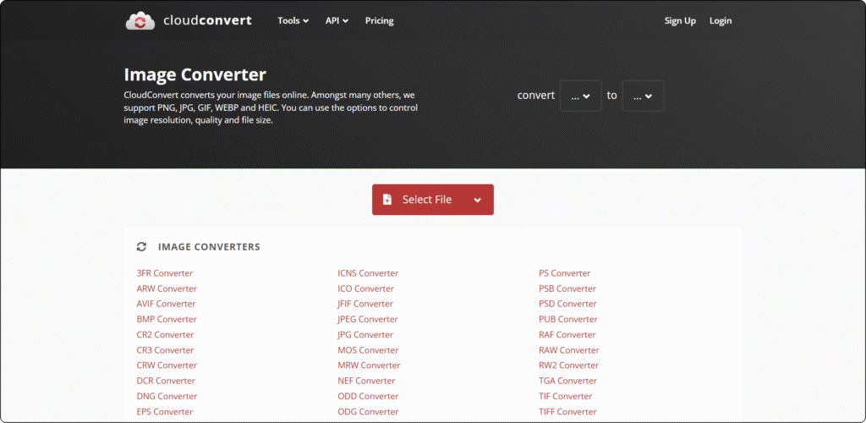
Task: Click the file-plus icon on Select File
Action: pyautogui.click(x=387, y=200)
